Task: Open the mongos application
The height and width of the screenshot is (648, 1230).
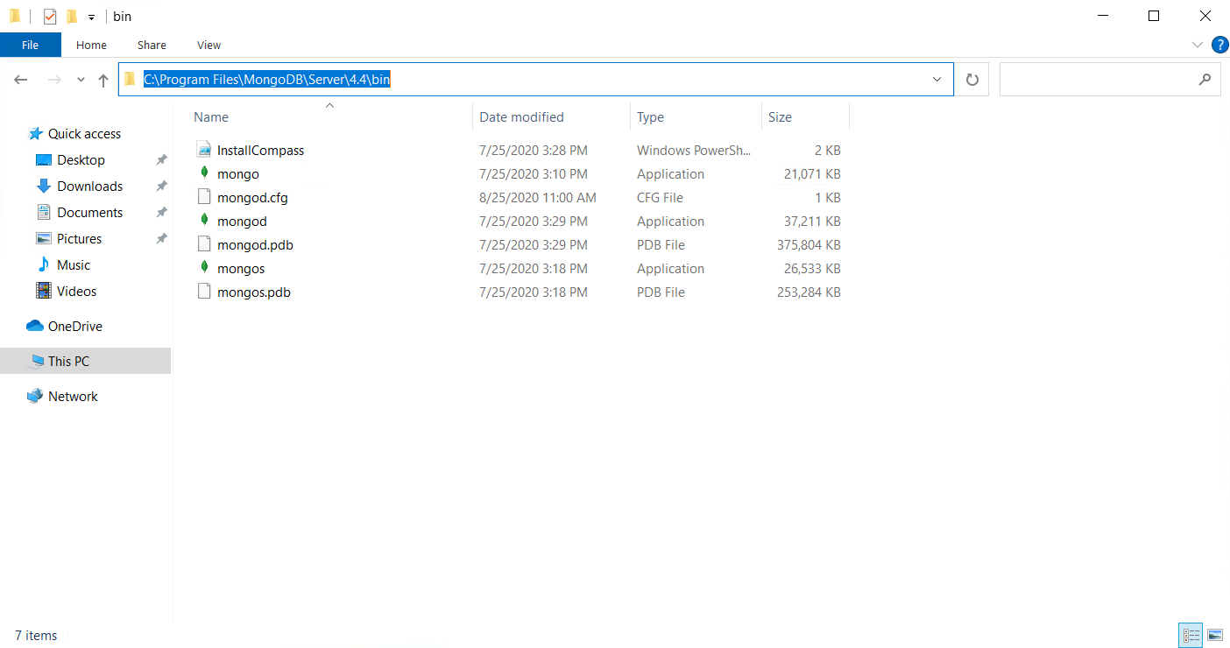Action: [x=241, y=268]
